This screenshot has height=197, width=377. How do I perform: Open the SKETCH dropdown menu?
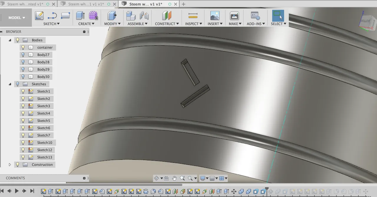[x=52, y=24]
